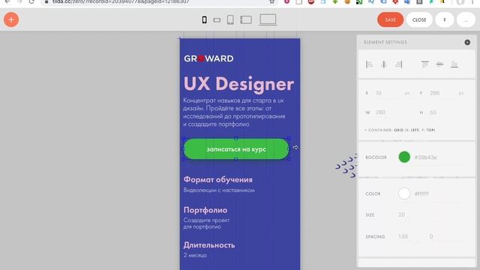The height and width of the screenshot is (270, 480).
Task: Open the three-dots more menu
Action: click(x=466, y=19)
